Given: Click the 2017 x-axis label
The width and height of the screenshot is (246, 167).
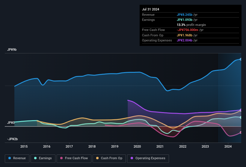Looking at the screenshot, I should 69,146.
